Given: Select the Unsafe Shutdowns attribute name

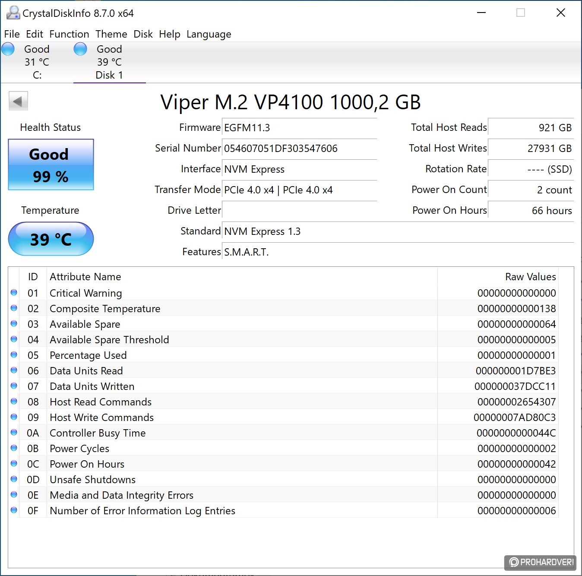Looking at the screenshot, I should pyautogui.click(x=92, y=480).
